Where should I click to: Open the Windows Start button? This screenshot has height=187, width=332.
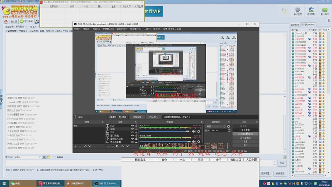pyautogui.click(x=4, y=183)
